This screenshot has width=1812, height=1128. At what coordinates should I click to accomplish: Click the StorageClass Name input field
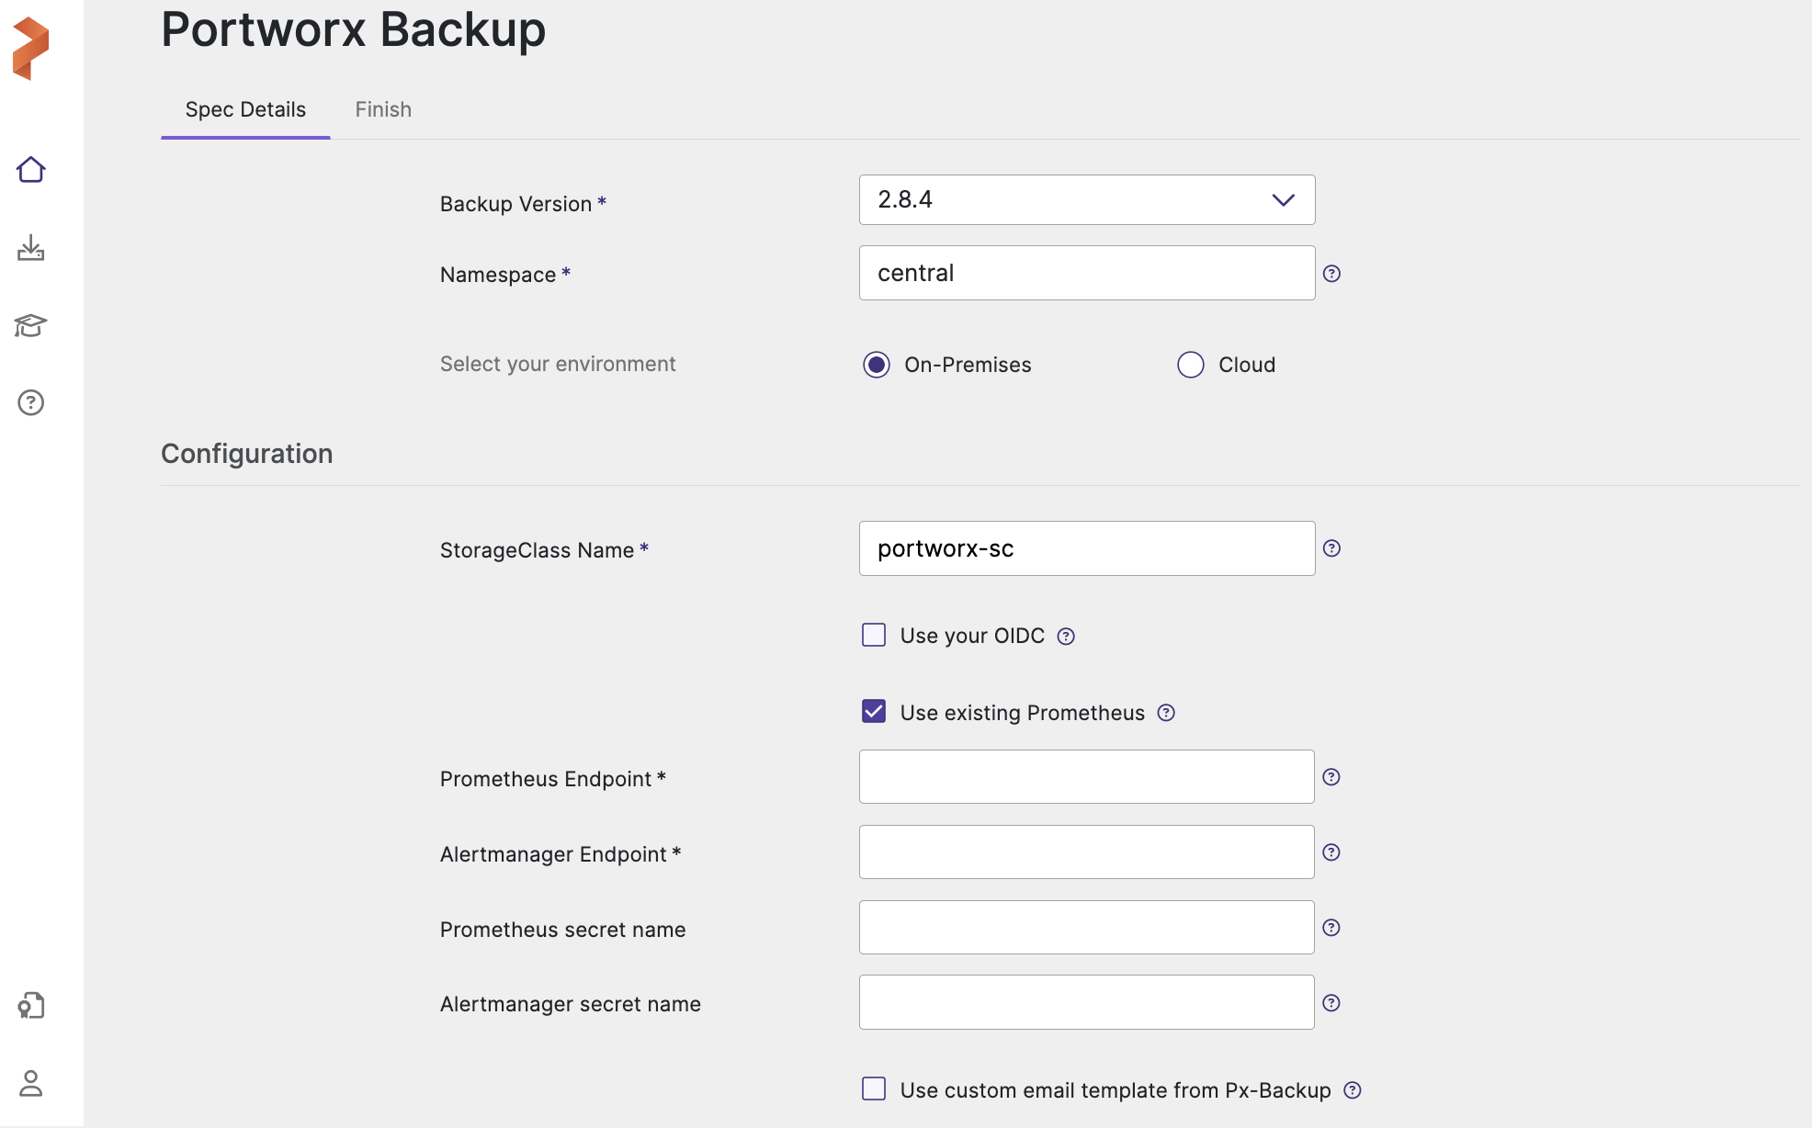[1087, 548]
